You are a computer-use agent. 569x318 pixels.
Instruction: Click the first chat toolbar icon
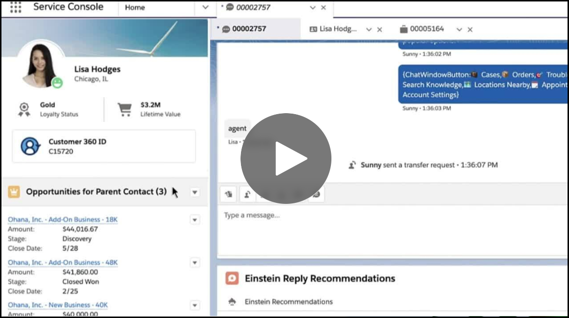click(x=229, y=195)
